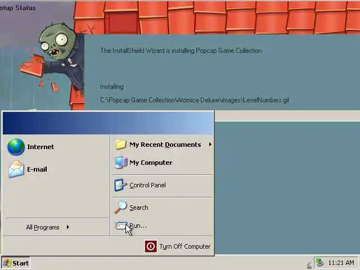
Task: Click the network tray icon
Action: (x=319, y=263)
